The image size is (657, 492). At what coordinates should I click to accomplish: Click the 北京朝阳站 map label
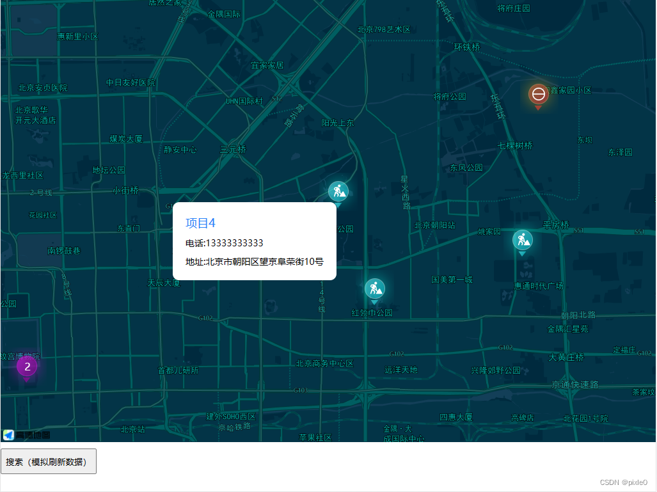[x=434, y=225]
